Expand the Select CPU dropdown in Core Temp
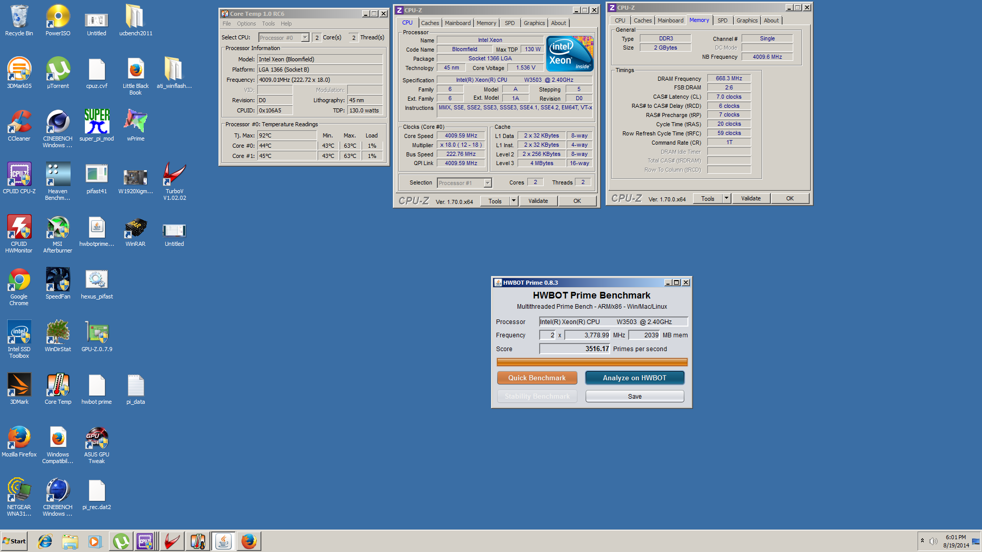982x552 pixels. [x=305, y=38]
